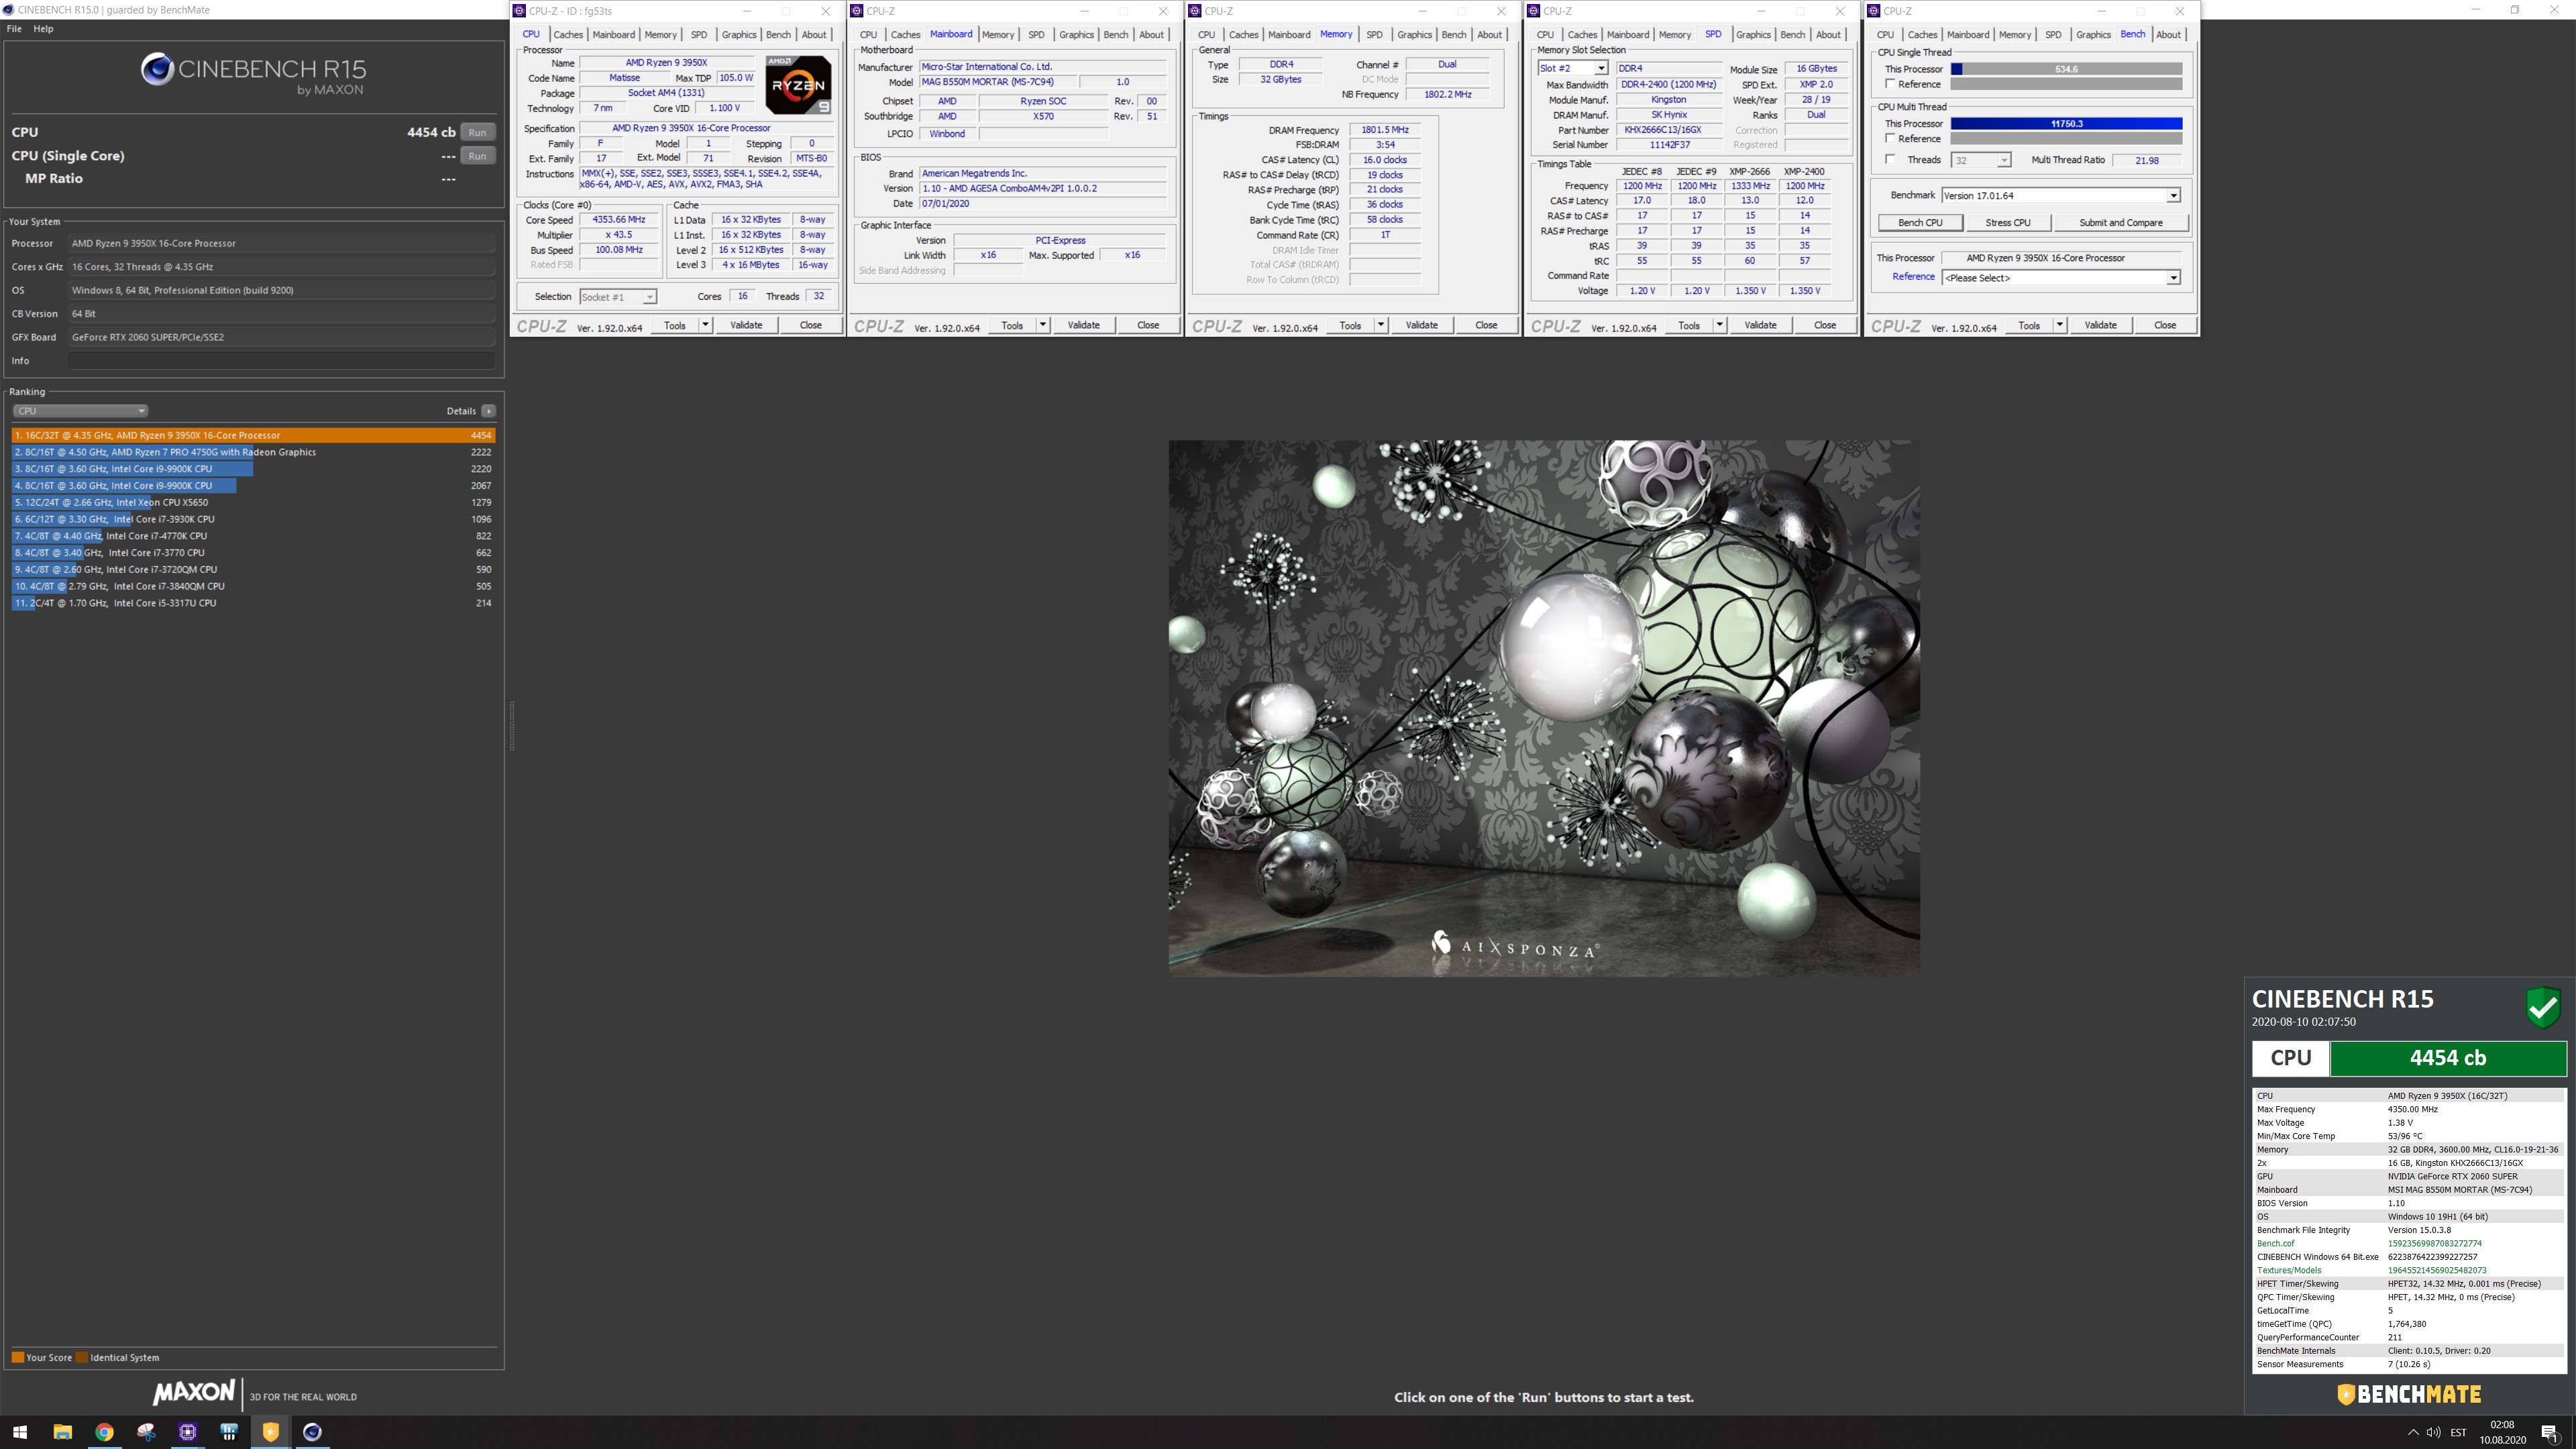
Task: Click the single thread 534.6 score bar
Action: click(x=2066, y=69)
